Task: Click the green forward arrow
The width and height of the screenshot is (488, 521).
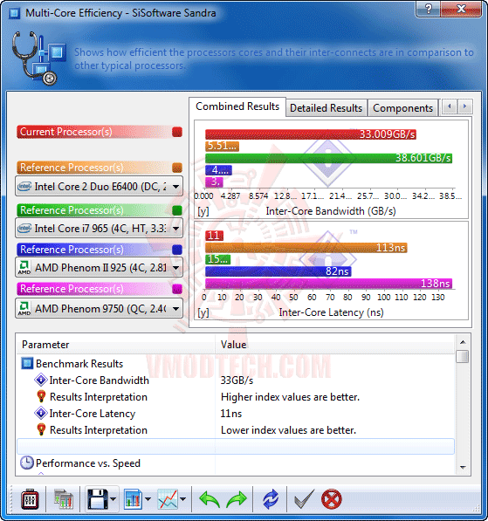Action: (237, 499)
